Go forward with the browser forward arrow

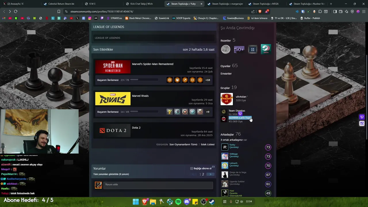10,11
